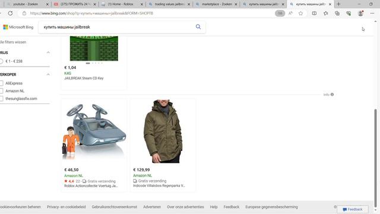
Task: Check the thesunglassfix.com checkbox
Action: click(1, 99)
